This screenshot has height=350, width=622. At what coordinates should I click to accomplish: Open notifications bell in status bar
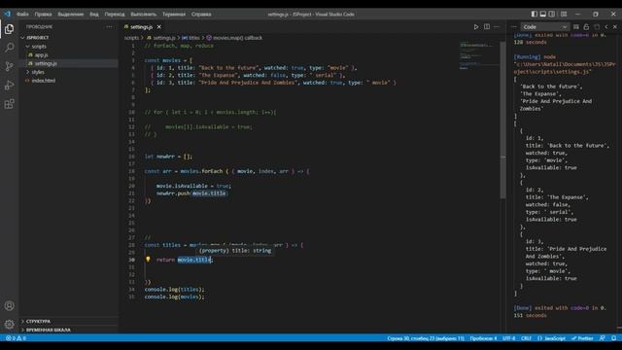coord(613,338)
